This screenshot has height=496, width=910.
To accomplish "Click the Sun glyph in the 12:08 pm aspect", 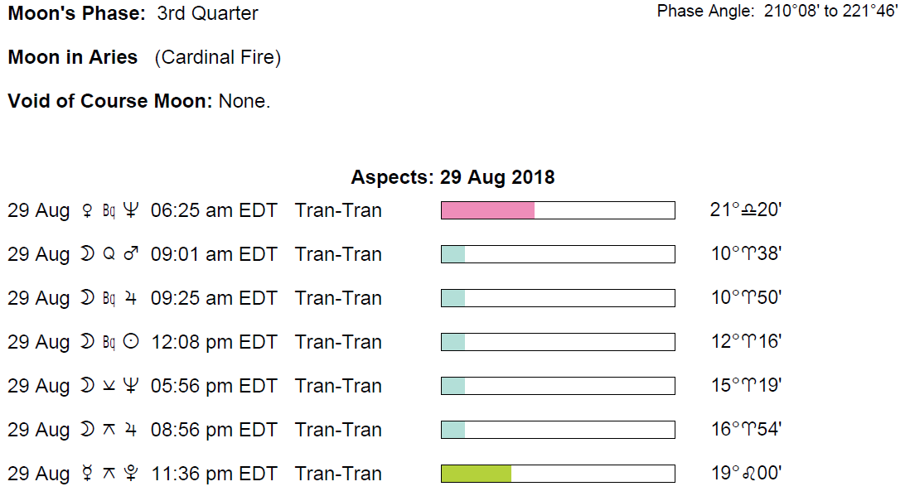I will coord(130,342).
